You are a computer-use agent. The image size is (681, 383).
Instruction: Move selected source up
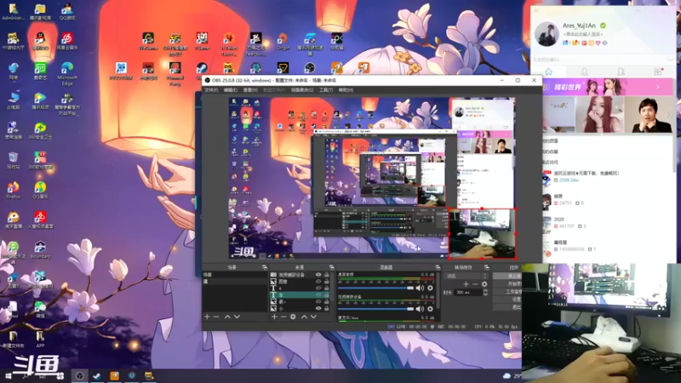pos(304,317)
